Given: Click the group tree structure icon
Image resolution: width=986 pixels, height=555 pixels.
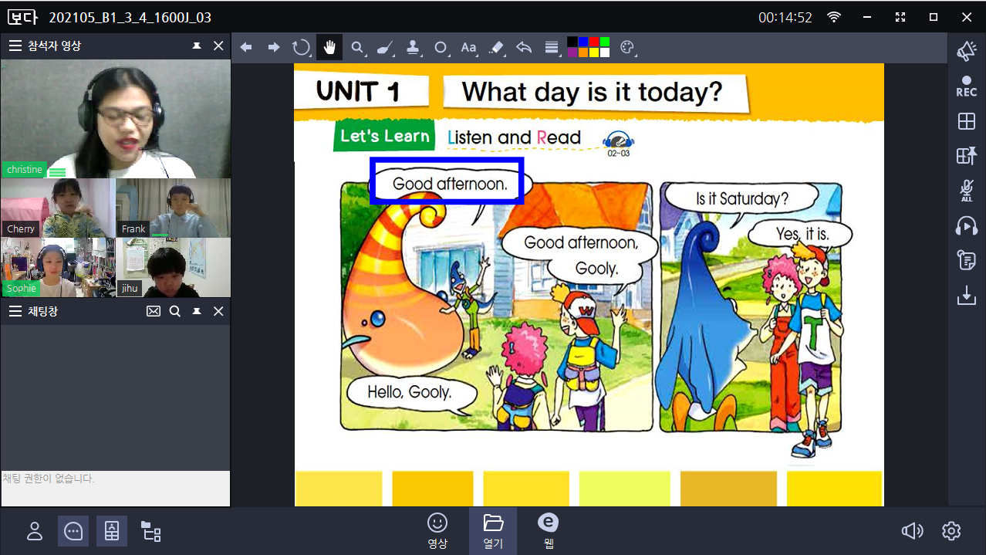Looking at the screenshot, I should (150, 531).
